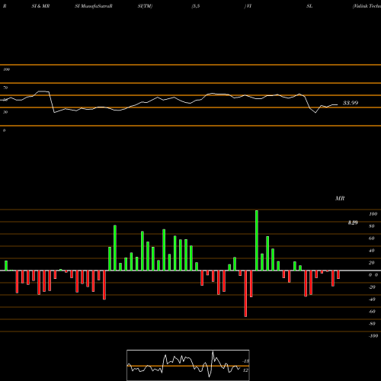Open the mini overview chart thumbnail
This screenshot has width=381, height=381.
pyautogui.click(x=188, y=365)
